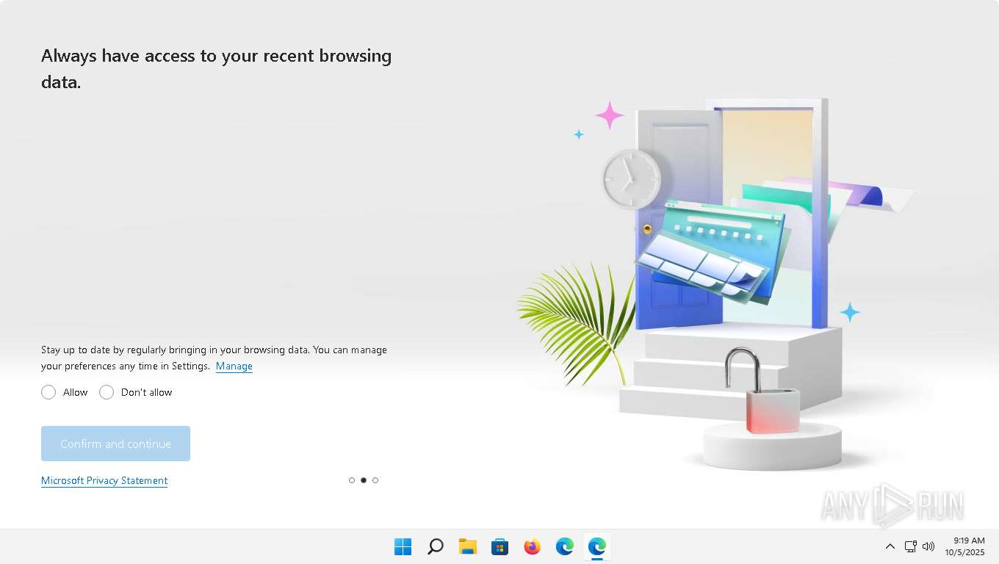Viewport: 999px width, 564px height.
Task: Show hidden system tray icons
Action: pos(890,546)
